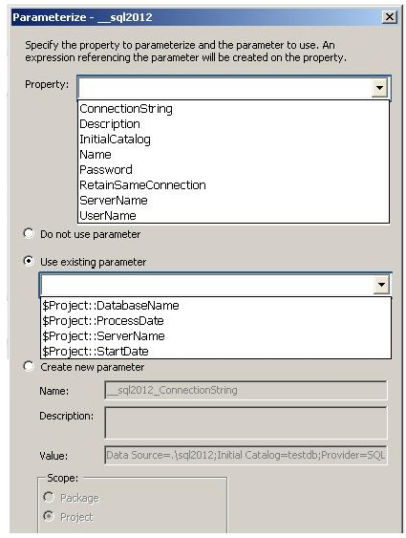
Task: Expand the existing parameter dropdown arrow
Action: (x=381, y=285)
